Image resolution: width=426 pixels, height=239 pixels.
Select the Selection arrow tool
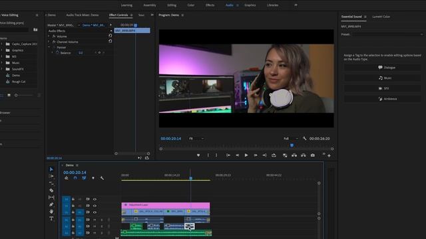pos(51,169)
